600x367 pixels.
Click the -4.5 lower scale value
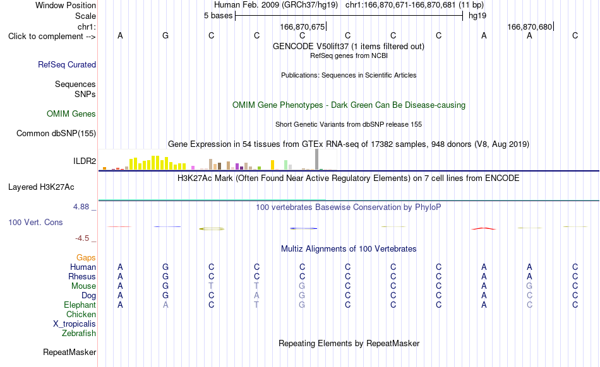point(82,238)
